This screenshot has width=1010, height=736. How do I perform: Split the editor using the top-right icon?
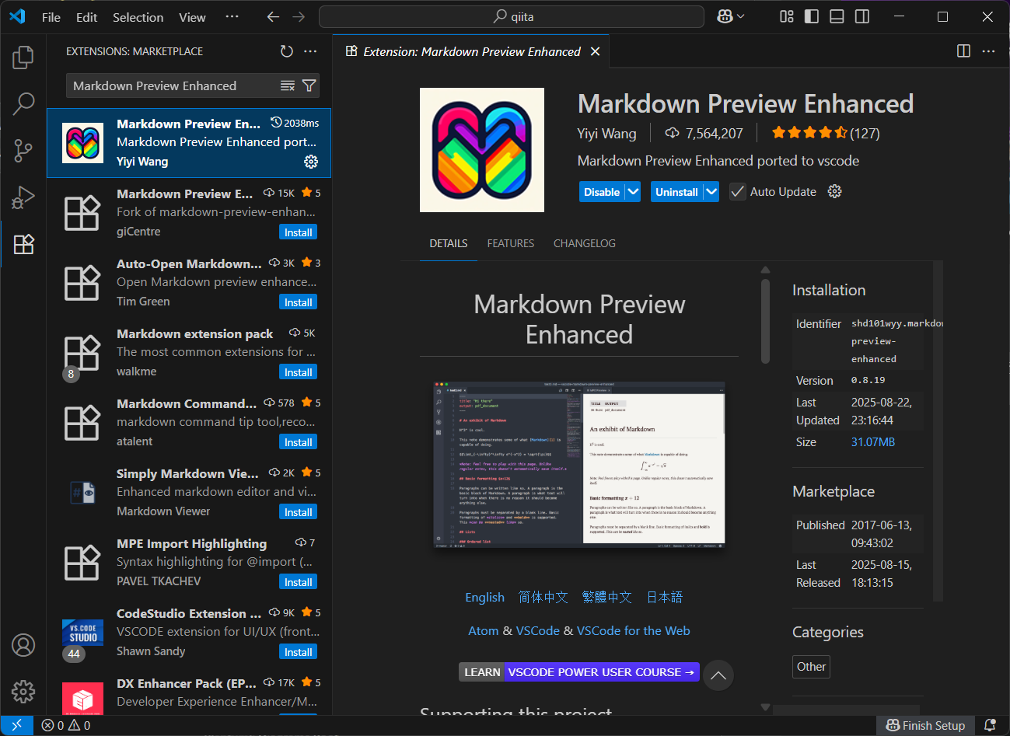click(x=963, y=51)
